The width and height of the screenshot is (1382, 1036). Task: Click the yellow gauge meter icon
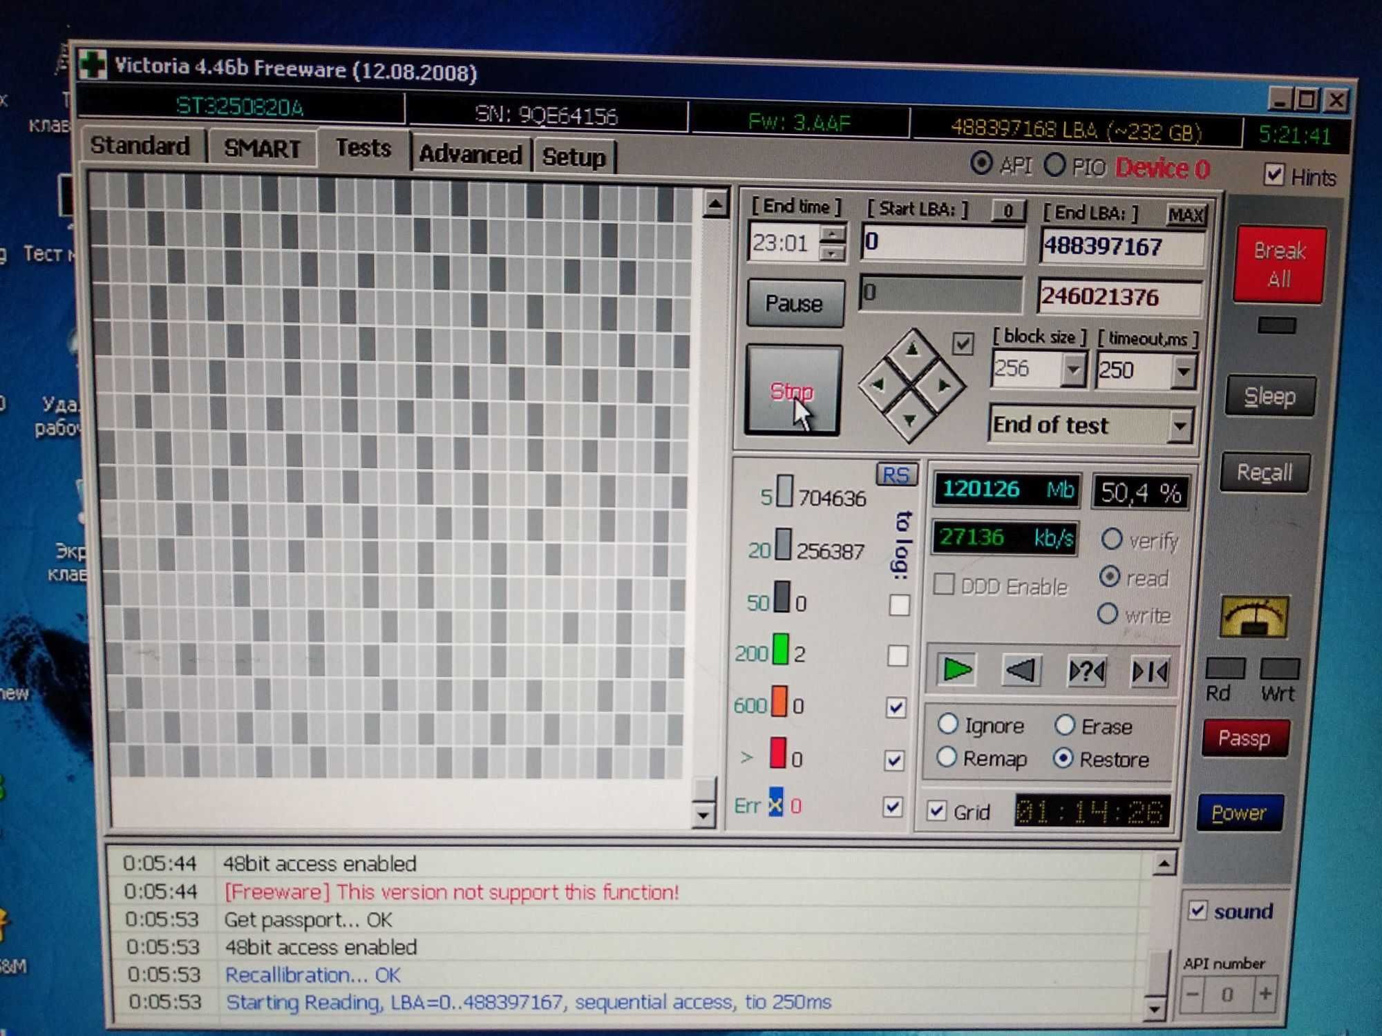1254,616
